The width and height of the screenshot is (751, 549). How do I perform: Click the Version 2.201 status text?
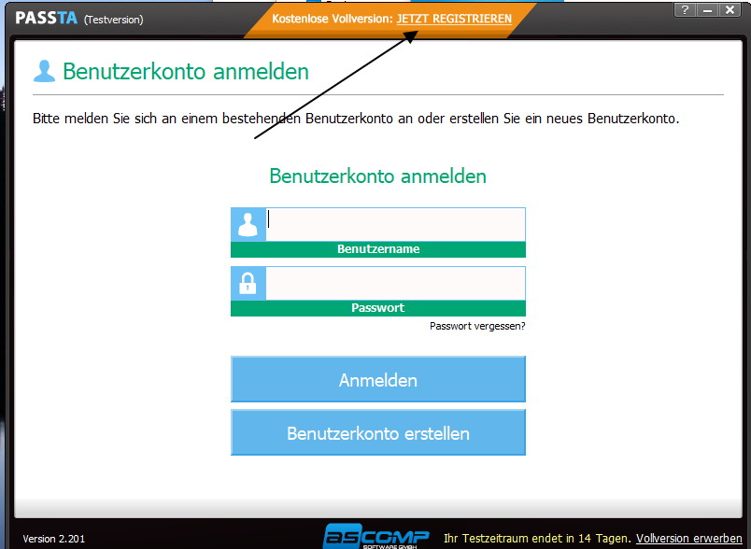(x=53, y=539)
